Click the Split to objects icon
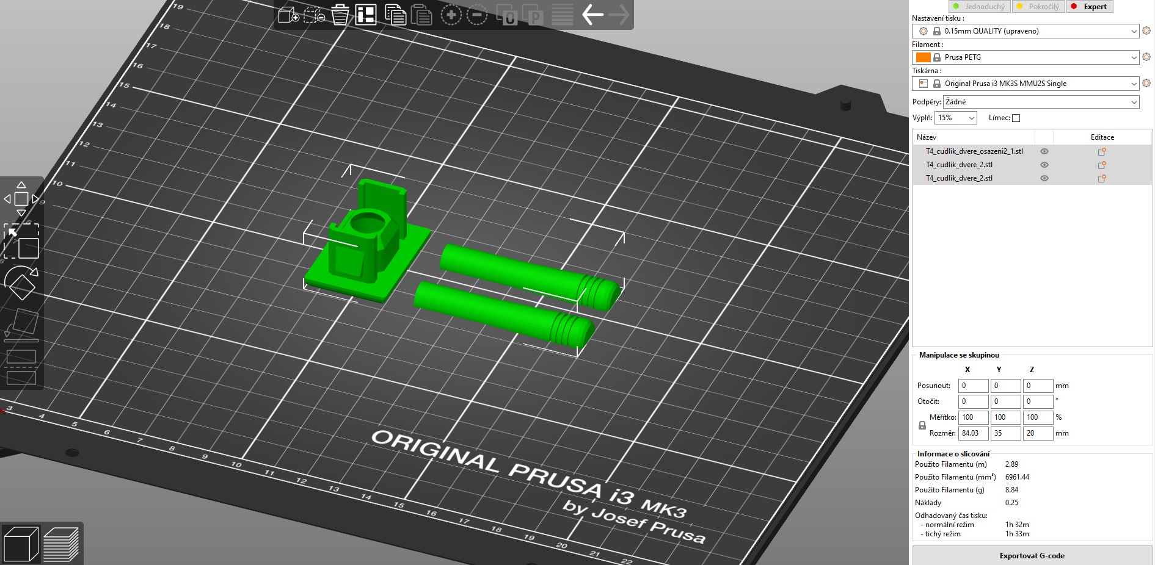Image resolution: width=1155 pixels, height=565 pixels. pyautogui.click(x=507, y=15)
